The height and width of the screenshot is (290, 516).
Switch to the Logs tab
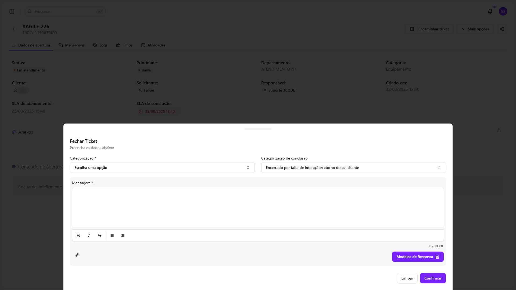click(x=100, y=45)
